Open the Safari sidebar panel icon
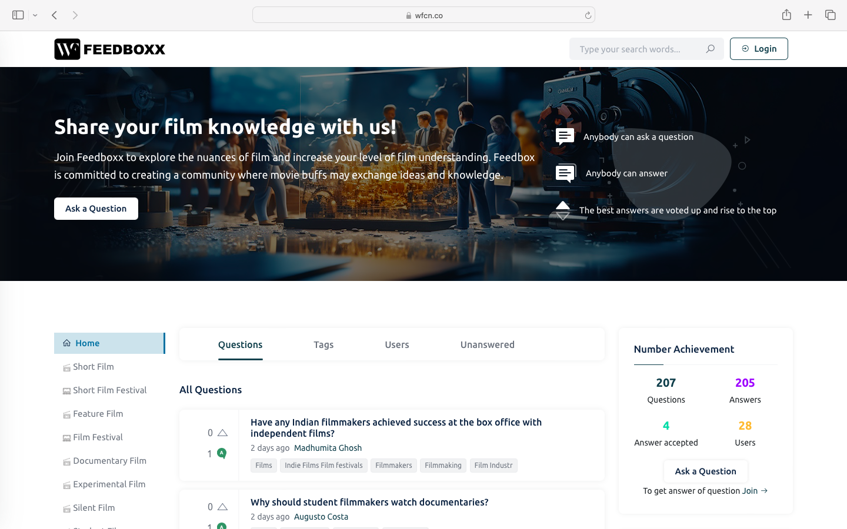Image resolution: width=847 pixels, height=529 pixels. point(18,15)
